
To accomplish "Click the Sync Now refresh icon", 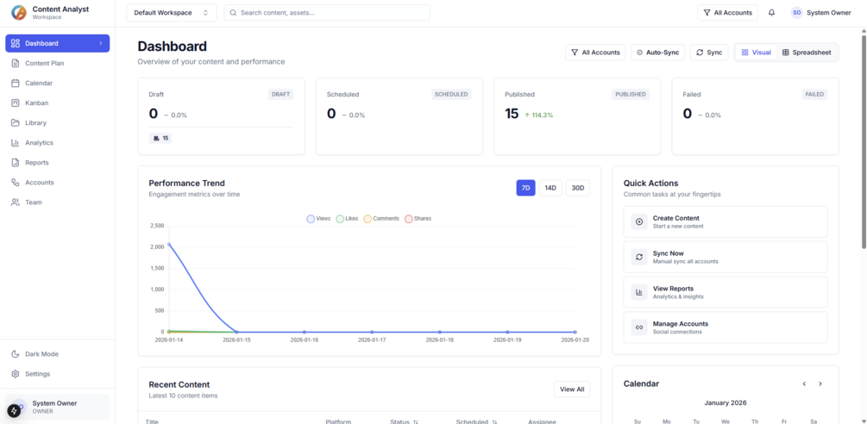I will pyautogui.click(x=639, y=257).
